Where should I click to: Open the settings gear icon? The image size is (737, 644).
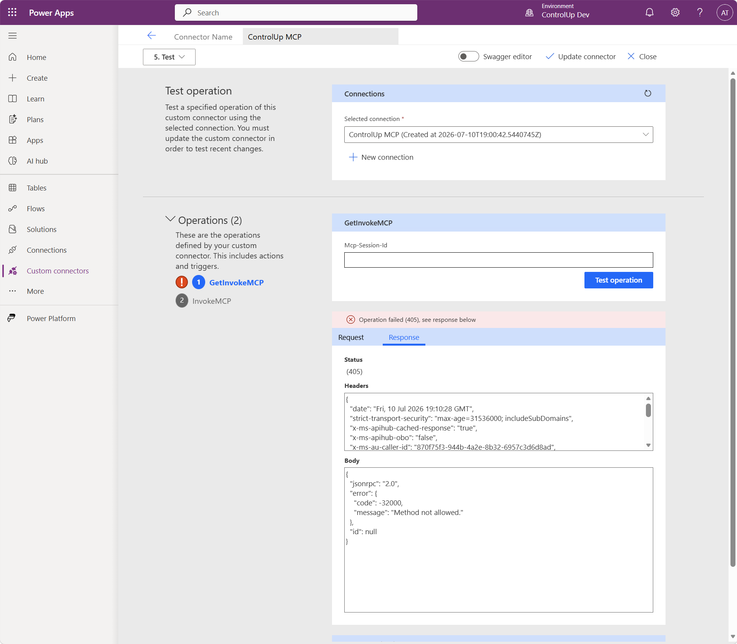(x=675, y=13)
